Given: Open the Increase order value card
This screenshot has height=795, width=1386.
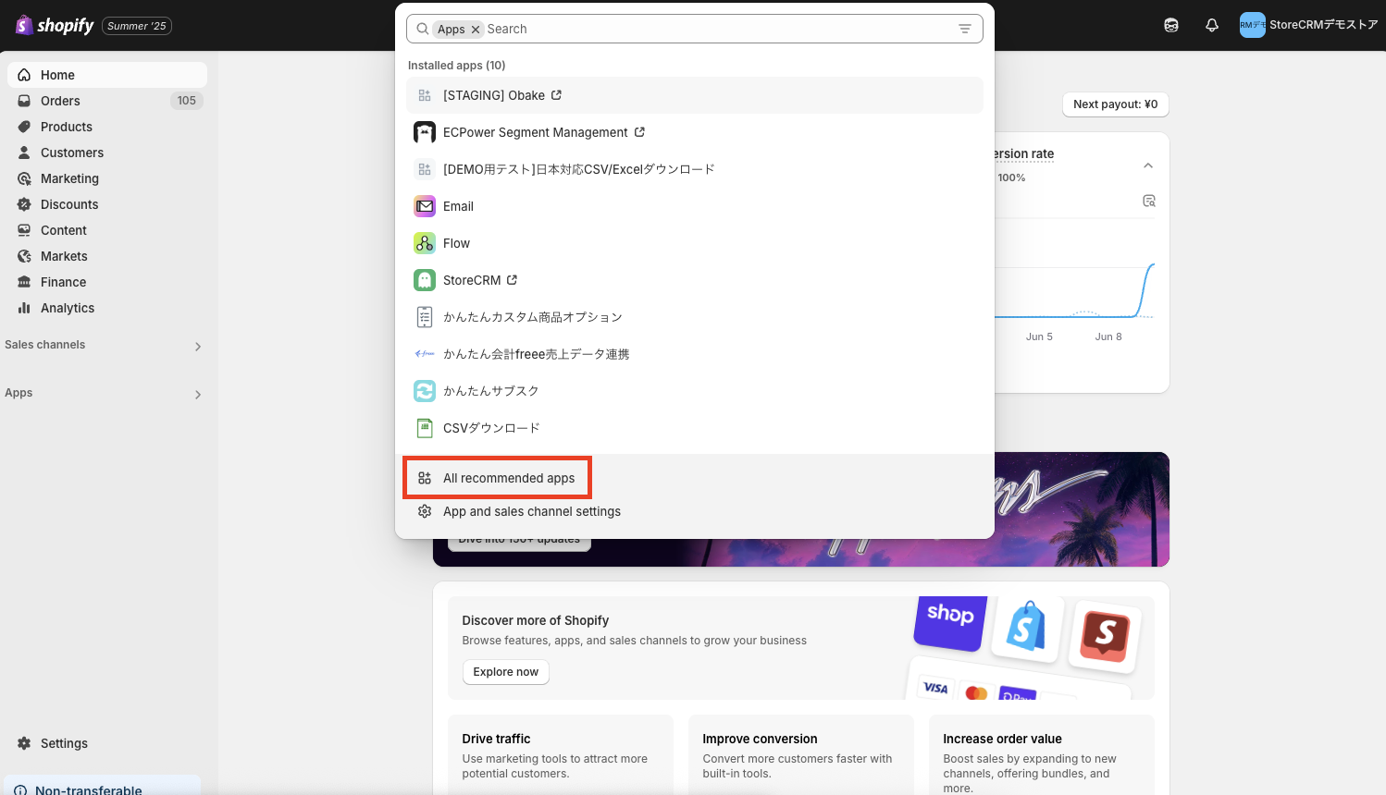Looking at the screenshot, I should coord(1042,754).
